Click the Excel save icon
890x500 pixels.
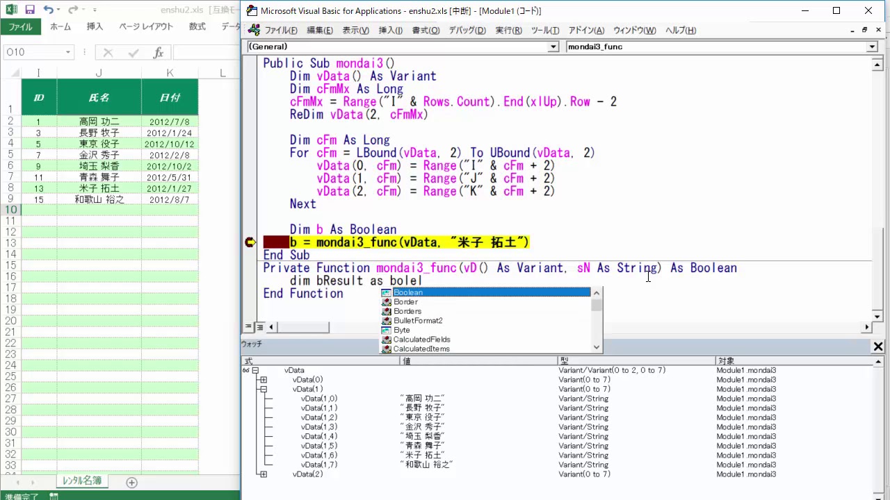29,10
